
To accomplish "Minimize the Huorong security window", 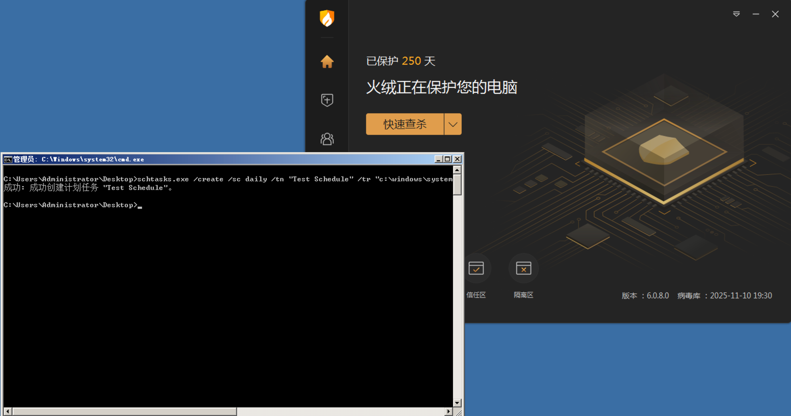I will point(755,14).
